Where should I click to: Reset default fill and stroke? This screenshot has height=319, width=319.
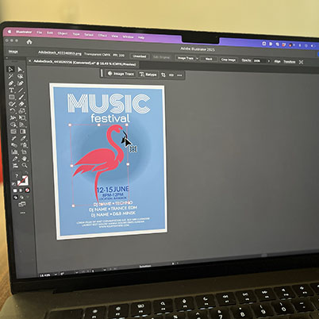[14, 184]
